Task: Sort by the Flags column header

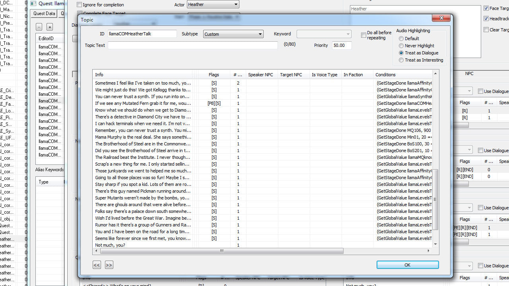Action: 214,75
